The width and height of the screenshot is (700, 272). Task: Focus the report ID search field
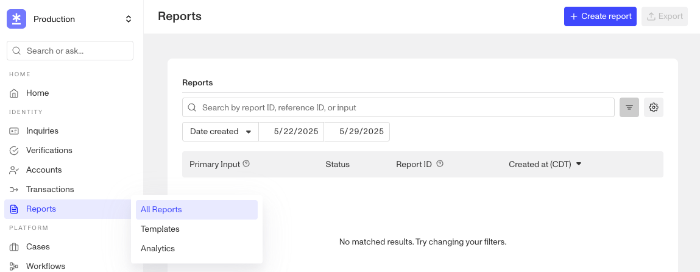398,107
